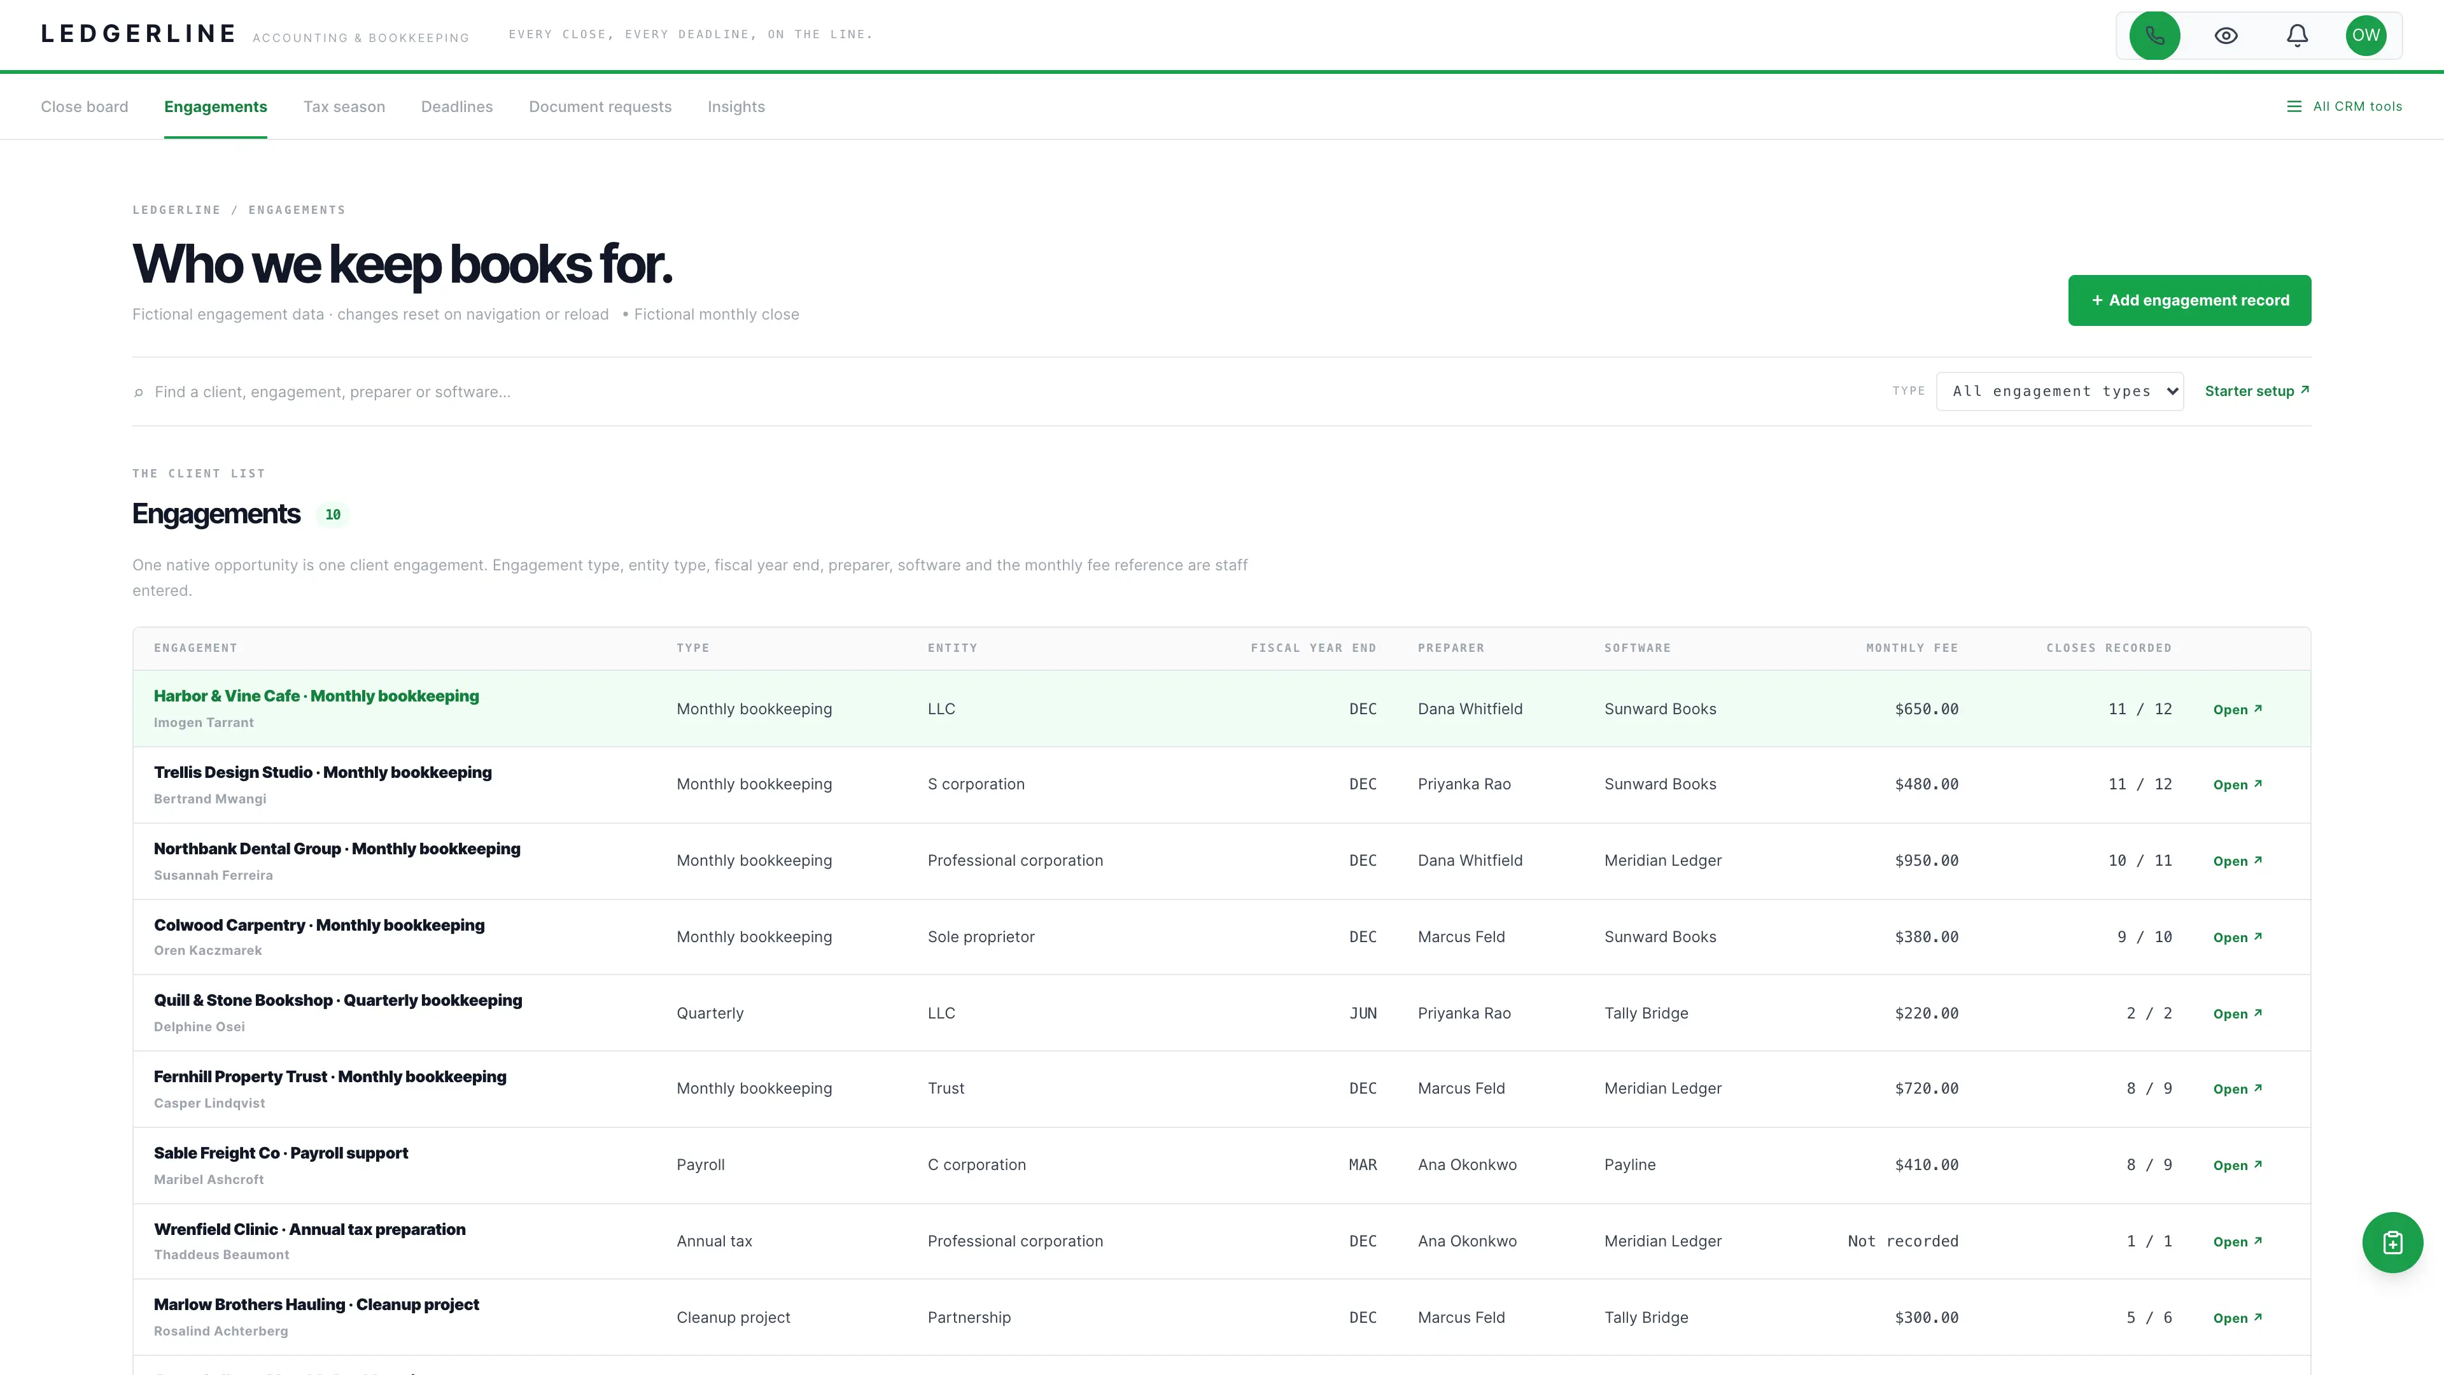Select Marlow Brothers Hauling Cleanup project title

(316, 1305)
